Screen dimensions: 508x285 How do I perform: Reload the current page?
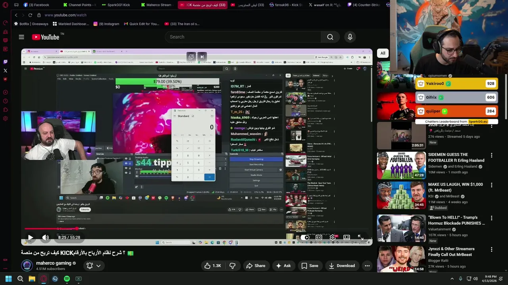click(30, 15)
